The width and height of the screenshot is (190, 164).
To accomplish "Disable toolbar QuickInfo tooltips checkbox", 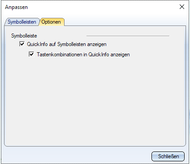I will [22, 44].
